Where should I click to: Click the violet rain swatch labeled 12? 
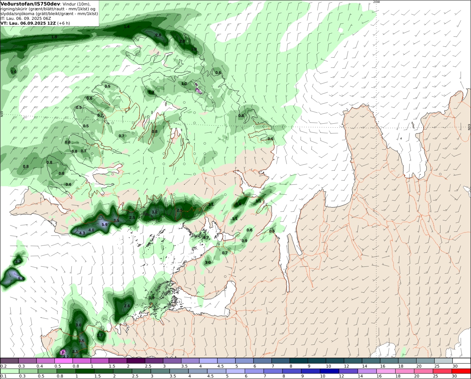pyautogui.click(x=348, y=371)
